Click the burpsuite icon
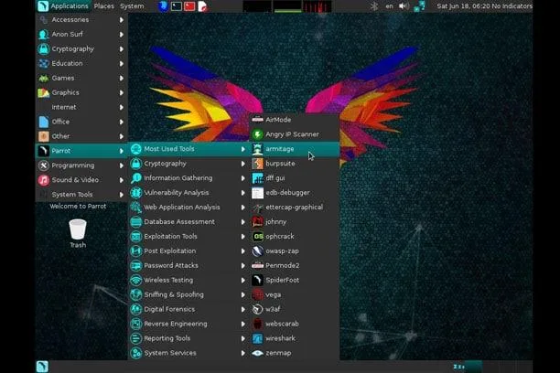Screen dimensions: 560x373 pyautogui.click(x=257, y=164)
